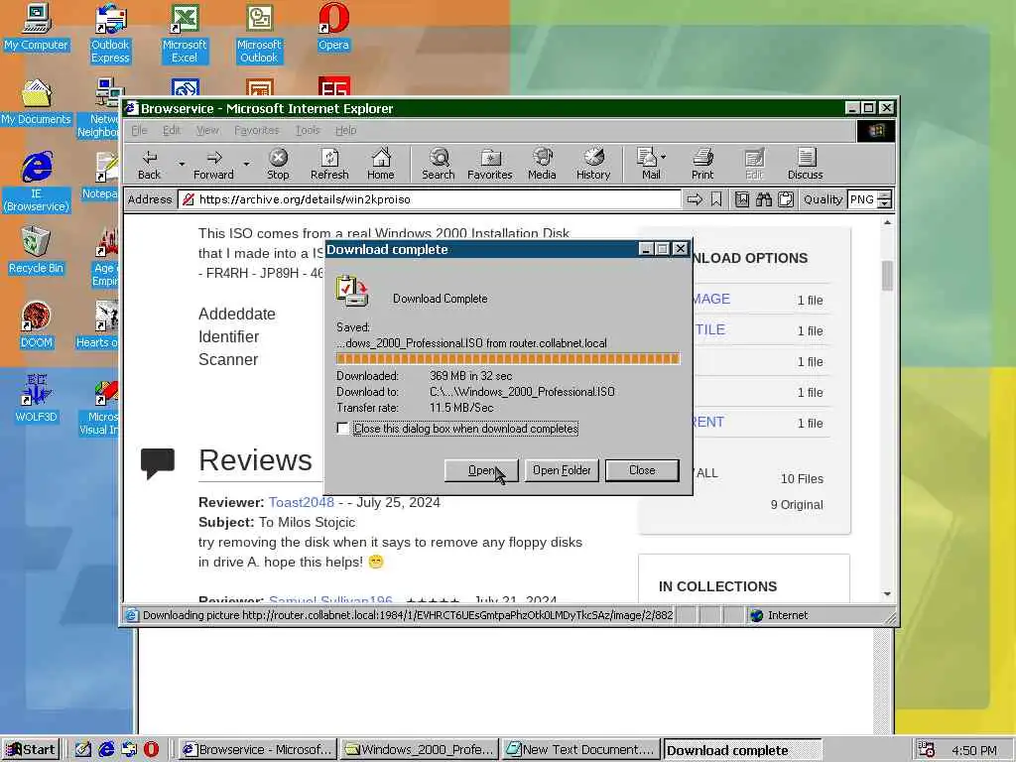Select the Microsoft Excel desktop icon

[185, 33]
